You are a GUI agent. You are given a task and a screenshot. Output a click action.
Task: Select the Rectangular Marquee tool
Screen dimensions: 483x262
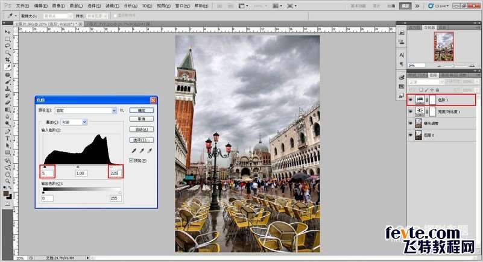[8, 39]
